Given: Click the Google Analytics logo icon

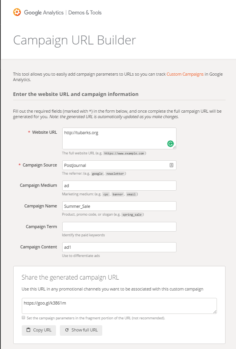Looking at the screenshot, I should pyautogui.click(x=17, y=12).
